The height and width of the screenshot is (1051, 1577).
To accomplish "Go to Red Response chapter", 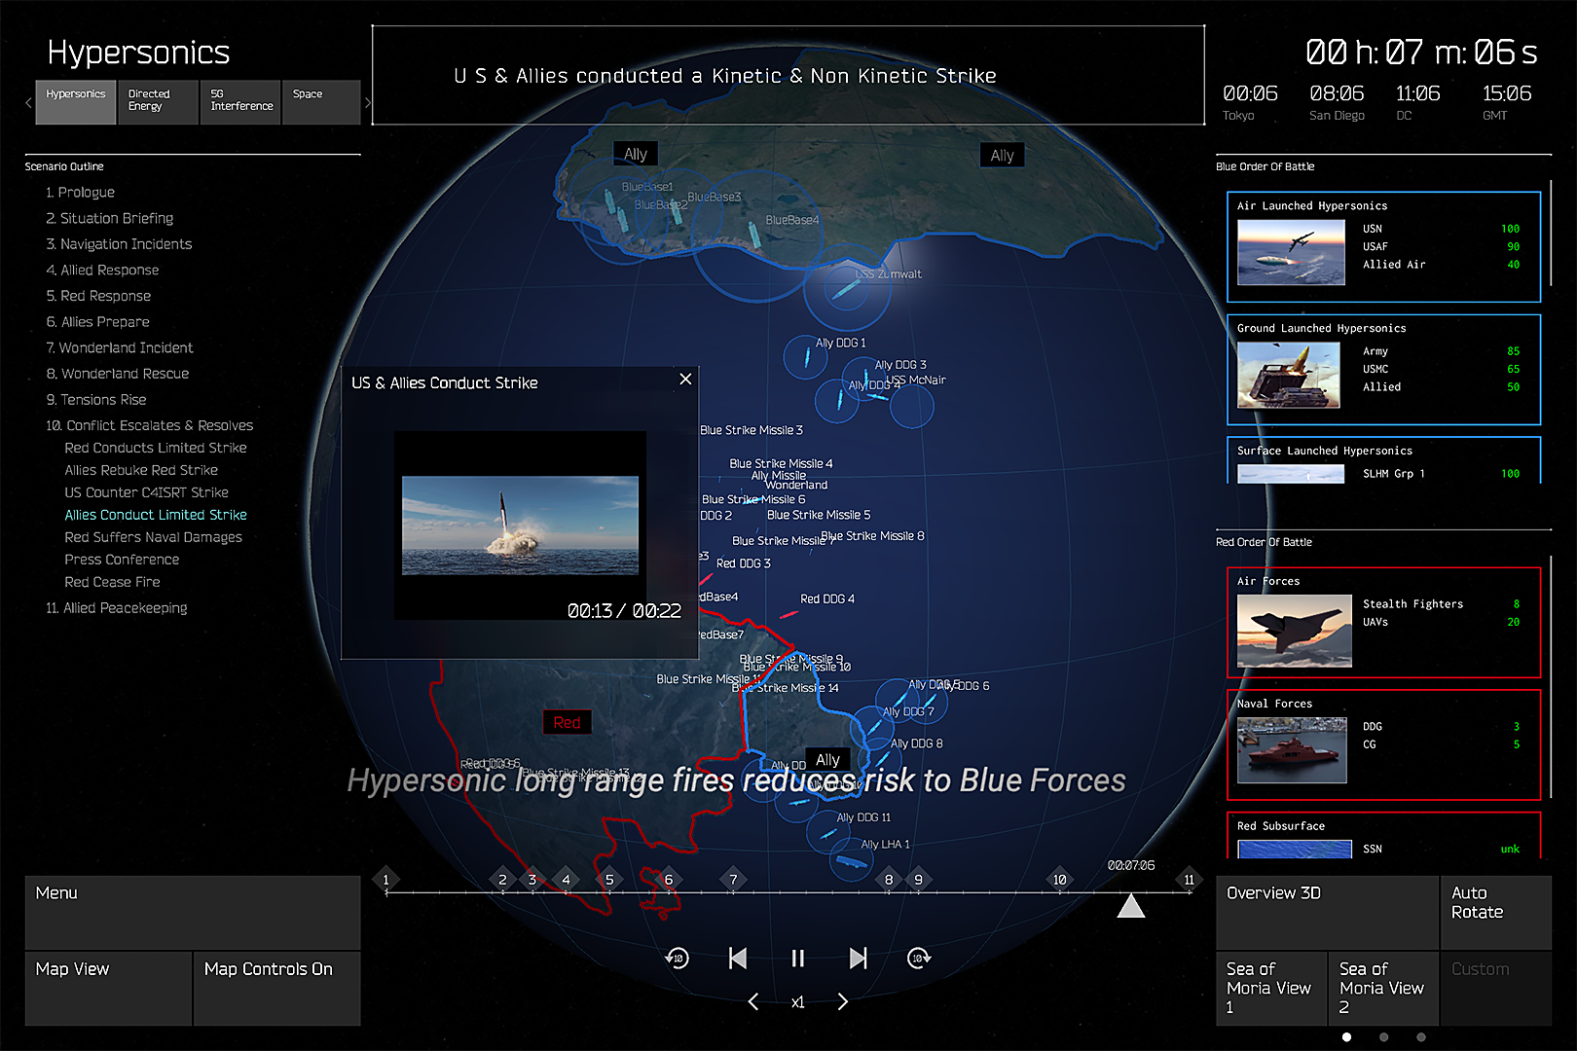I will coord(98,296).
